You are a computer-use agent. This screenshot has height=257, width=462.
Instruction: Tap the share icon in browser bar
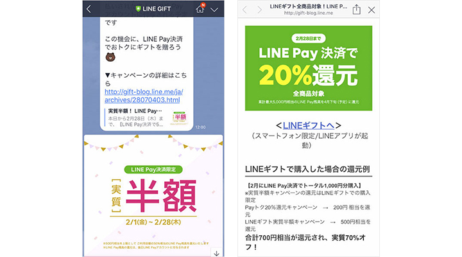click(x=357, y=10)
